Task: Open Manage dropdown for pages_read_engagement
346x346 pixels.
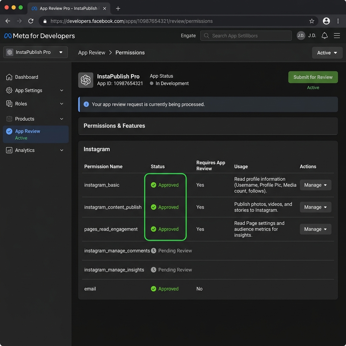Action: (x=315, y=229)
